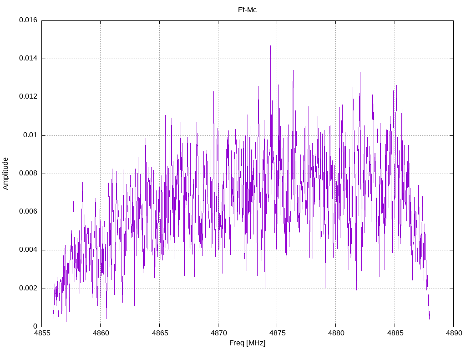Click the 'Amplitude' y-axis label

coord(5,174)
